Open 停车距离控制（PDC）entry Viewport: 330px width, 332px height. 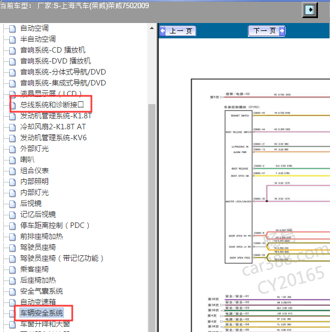[55, 226]
